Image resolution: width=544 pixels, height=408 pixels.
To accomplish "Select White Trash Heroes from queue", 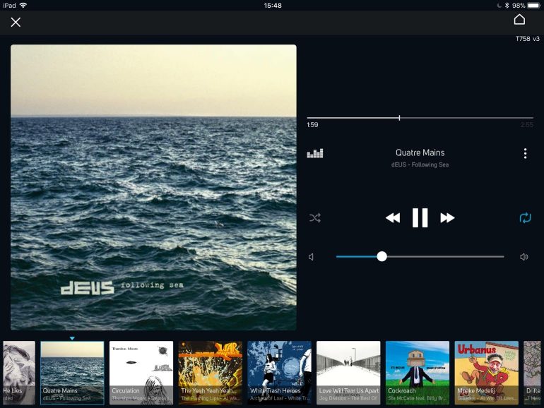I will click(x=279, y=373).
